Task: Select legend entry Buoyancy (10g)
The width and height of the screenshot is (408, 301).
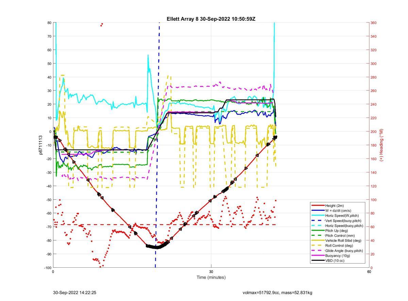Action: click(x=337, y=255)
